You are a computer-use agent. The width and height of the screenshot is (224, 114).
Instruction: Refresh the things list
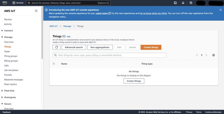point(56,47)
